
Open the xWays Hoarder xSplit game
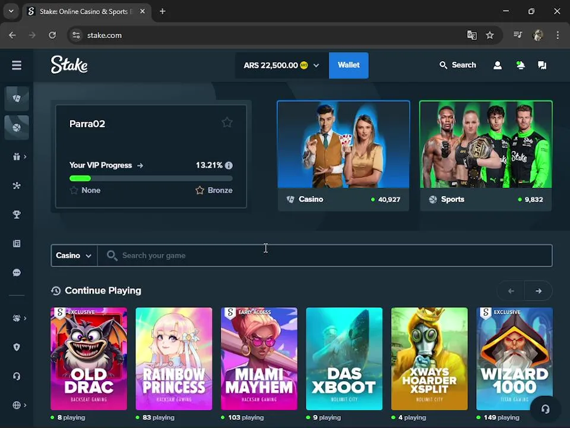tap(429, 359)
